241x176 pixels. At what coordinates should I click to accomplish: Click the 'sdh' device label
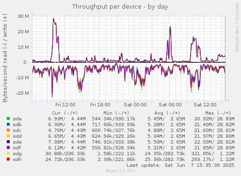click(17, 160)
